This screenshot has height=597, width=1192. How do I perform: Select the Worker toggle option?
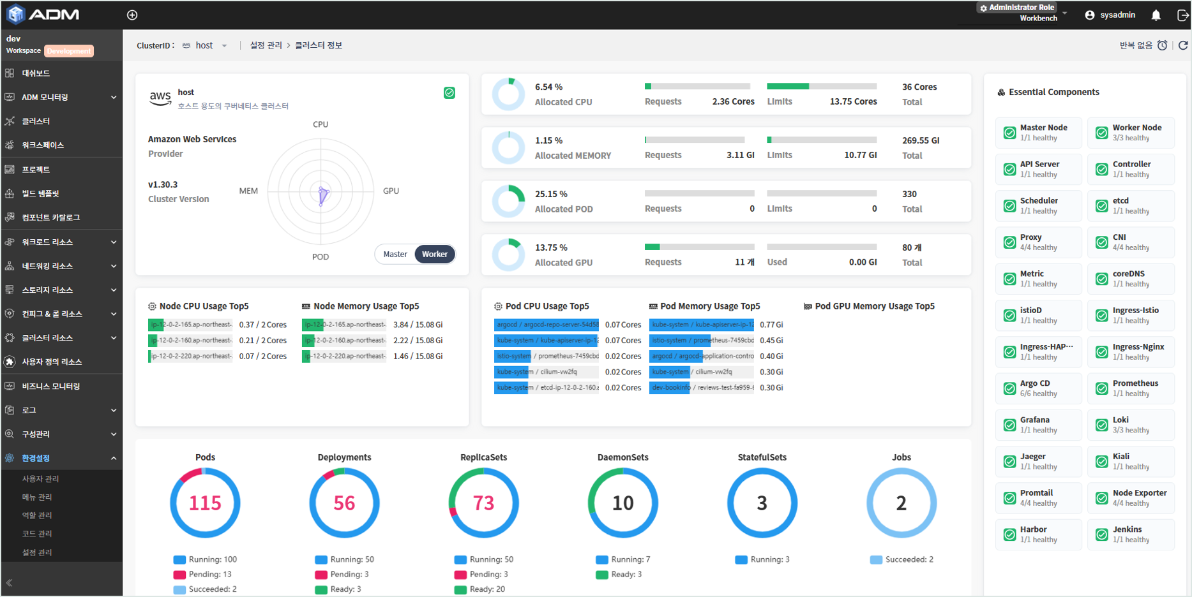[x=435, y=254]
